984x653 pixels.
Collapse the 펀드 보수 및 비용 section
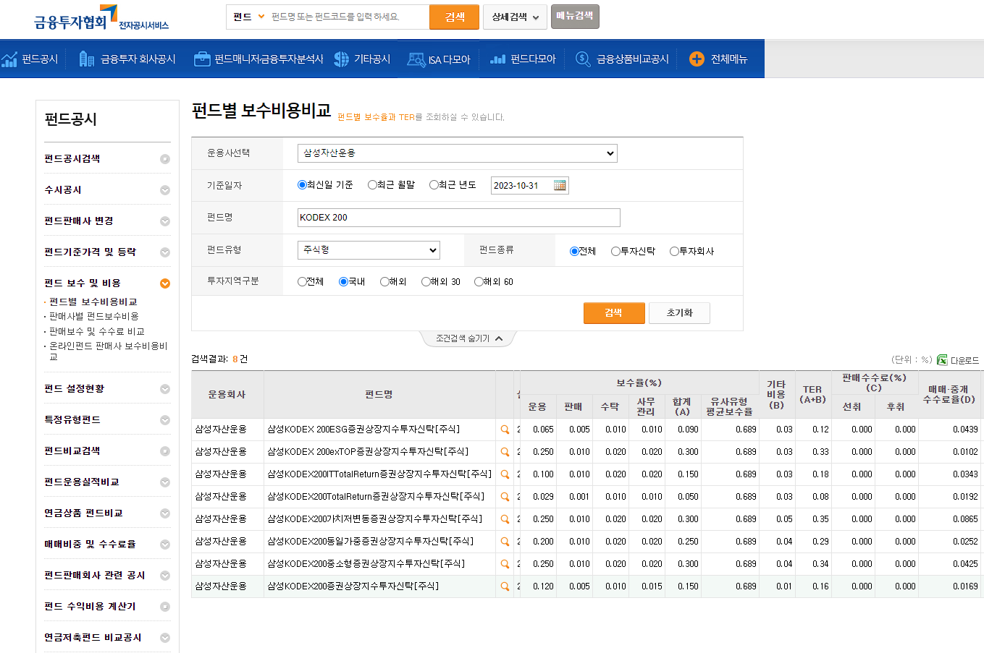pos(165,283)
